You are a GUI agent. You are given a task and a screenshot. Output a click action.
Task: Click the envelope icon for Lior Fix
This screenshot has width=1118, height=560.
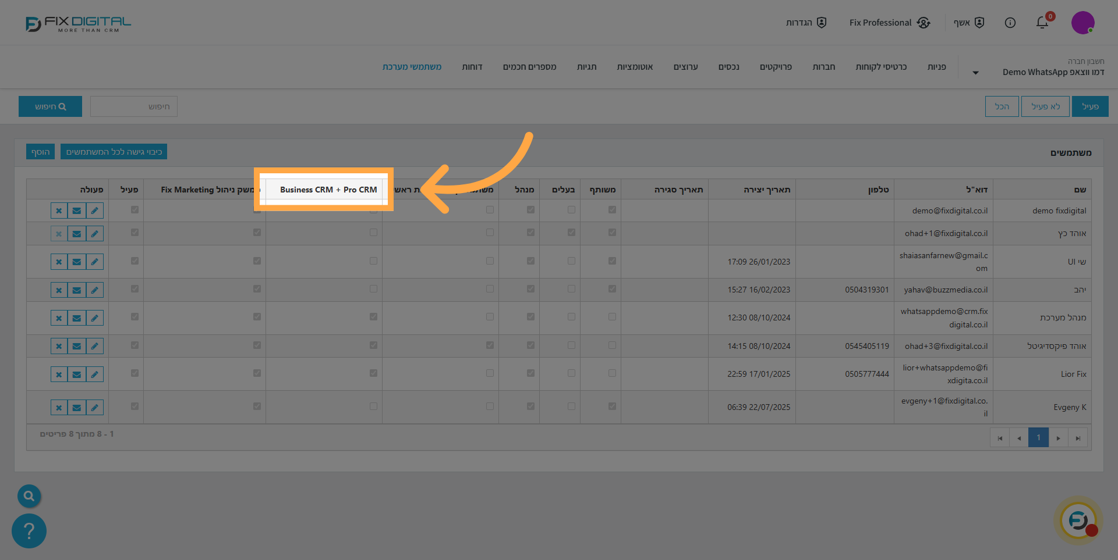76,374
